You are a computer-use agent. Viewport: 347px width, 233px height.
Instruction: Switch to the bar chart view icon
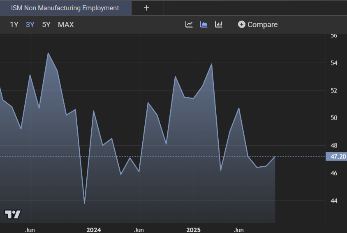pyautogui.click(x=219, y=24)
